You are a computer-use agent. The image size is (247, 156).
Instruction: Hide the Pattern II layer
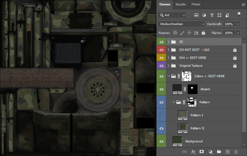(x=161, y=128)
